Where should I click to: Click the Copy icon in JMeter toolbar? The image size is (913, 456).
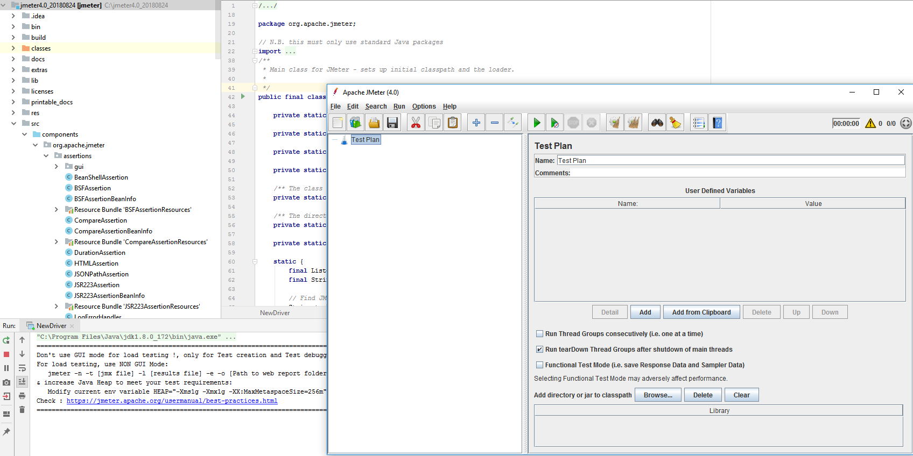tap(434, 123)
